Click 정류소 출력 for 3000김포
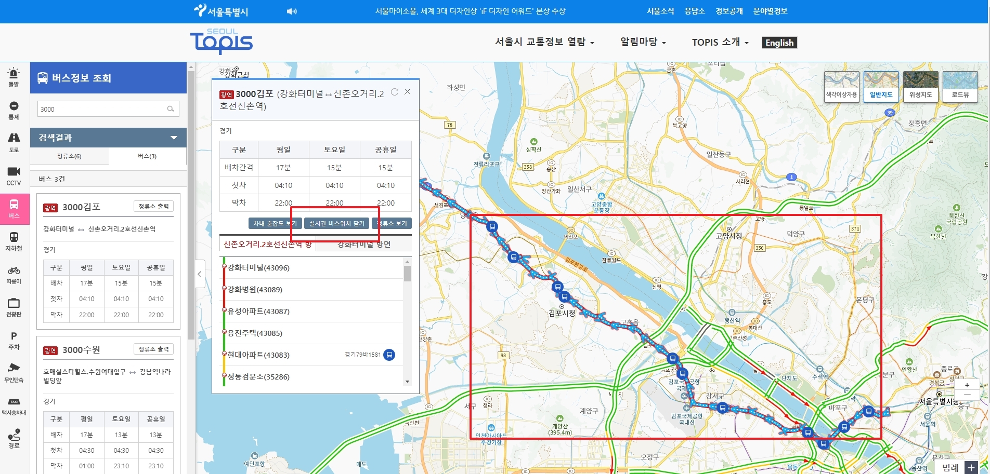Screen dimensions: 990x474 (153, 207)
